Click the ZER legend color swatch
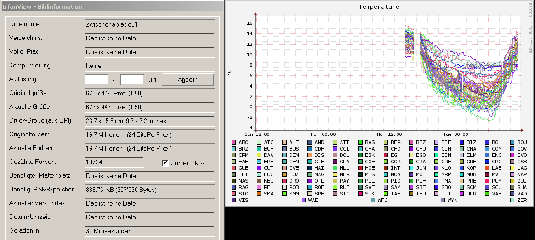Image resolution: width=535 pixels, height=240 pixels. [512, 201]
